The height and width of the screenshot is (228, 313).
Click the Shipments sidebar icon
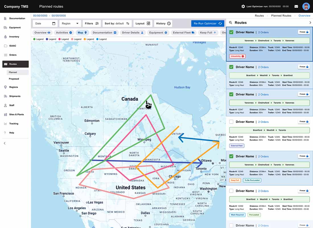(x=5, y=96)
